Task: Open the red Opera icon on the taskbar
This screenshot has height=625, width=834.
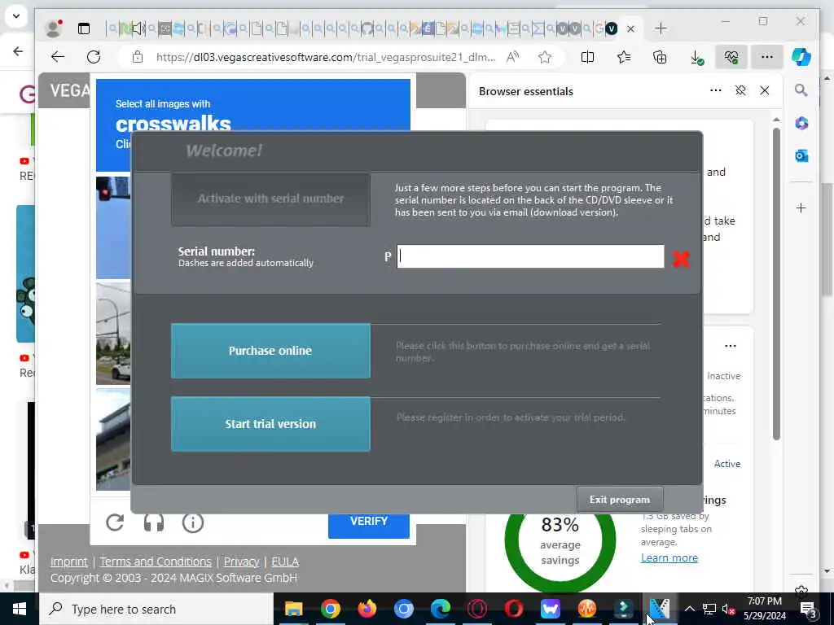Action: (x=514, y=609)
